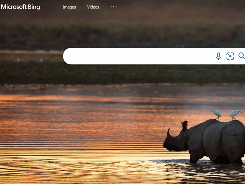Click the left end of the search bar
The width and height of the screenshot is (245, 184).
pos(69,56)
